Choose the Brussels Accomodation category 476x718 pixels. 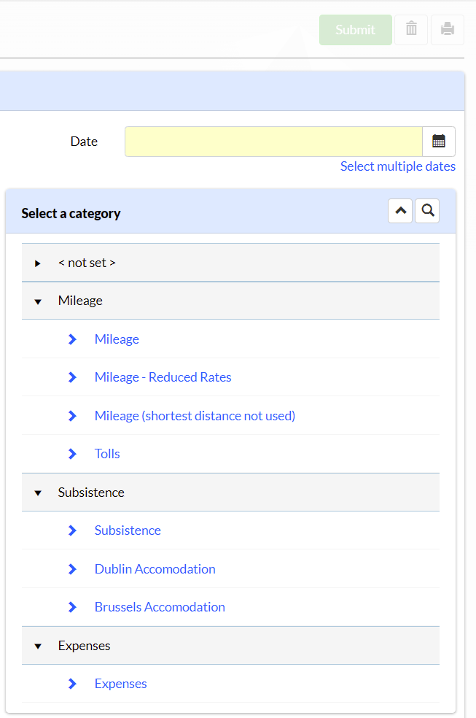tap(160, 607)
